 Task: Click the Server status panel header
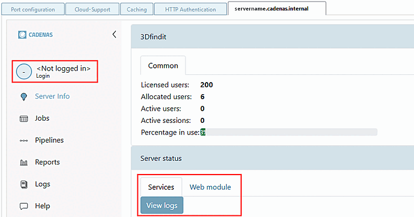tap(273, 158)
